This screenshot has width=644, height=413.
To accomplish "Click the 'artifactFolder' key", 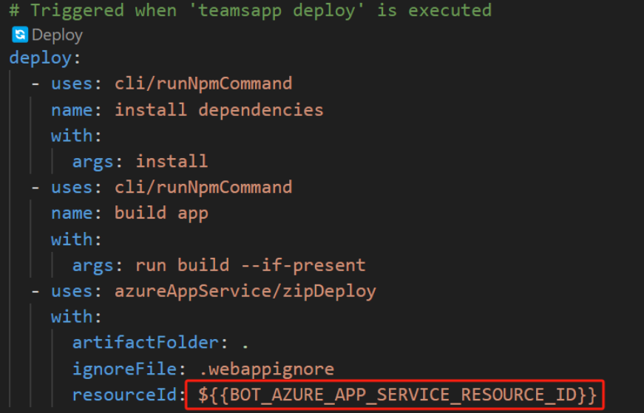I will click(x=146, y=342).
